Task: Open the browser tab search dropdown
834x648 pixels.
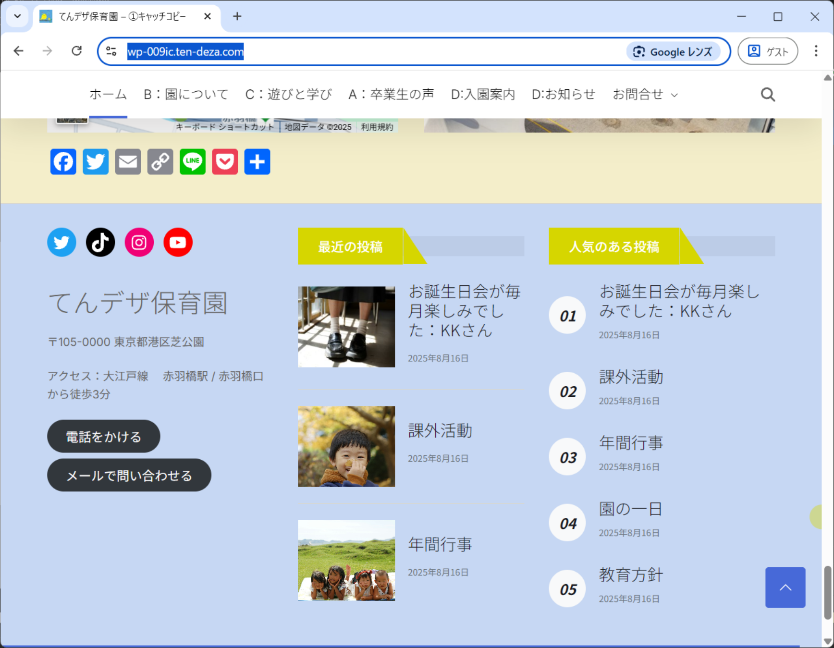Action: 17,16
